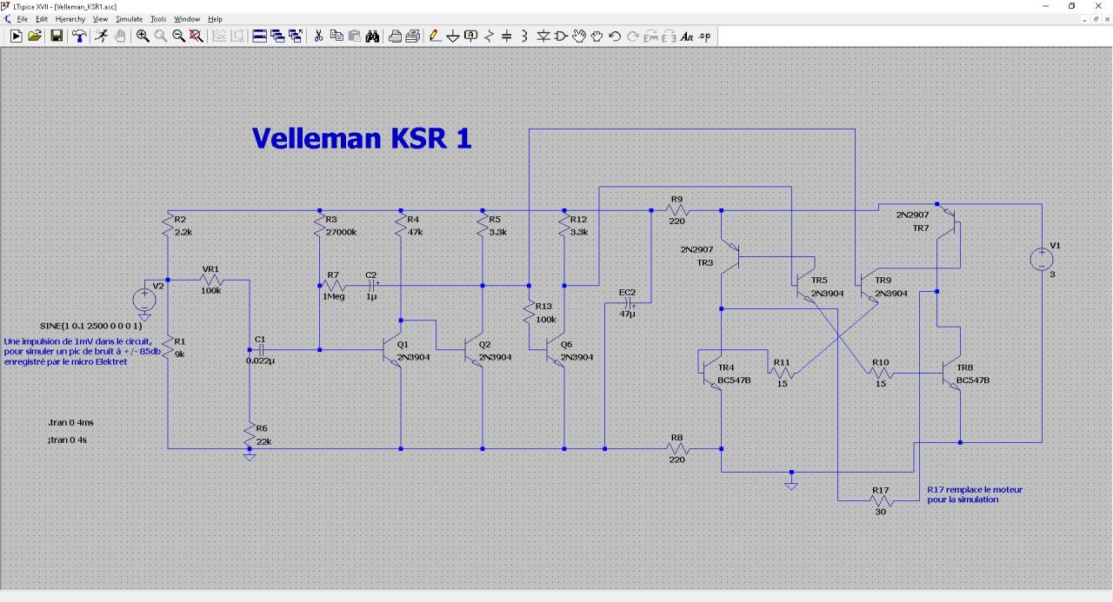Click the R6 22k resistor value
This screenshot has height=602, width=1113.
pos(263,441)
